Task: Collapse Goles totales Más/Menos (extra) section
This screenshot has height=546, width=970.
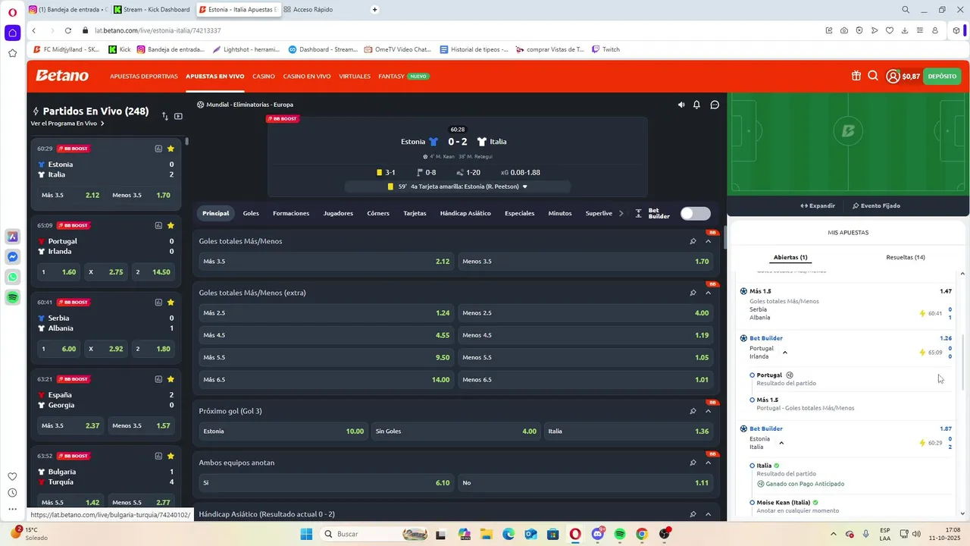Action: pyautogui.click(x=709, y=293)
